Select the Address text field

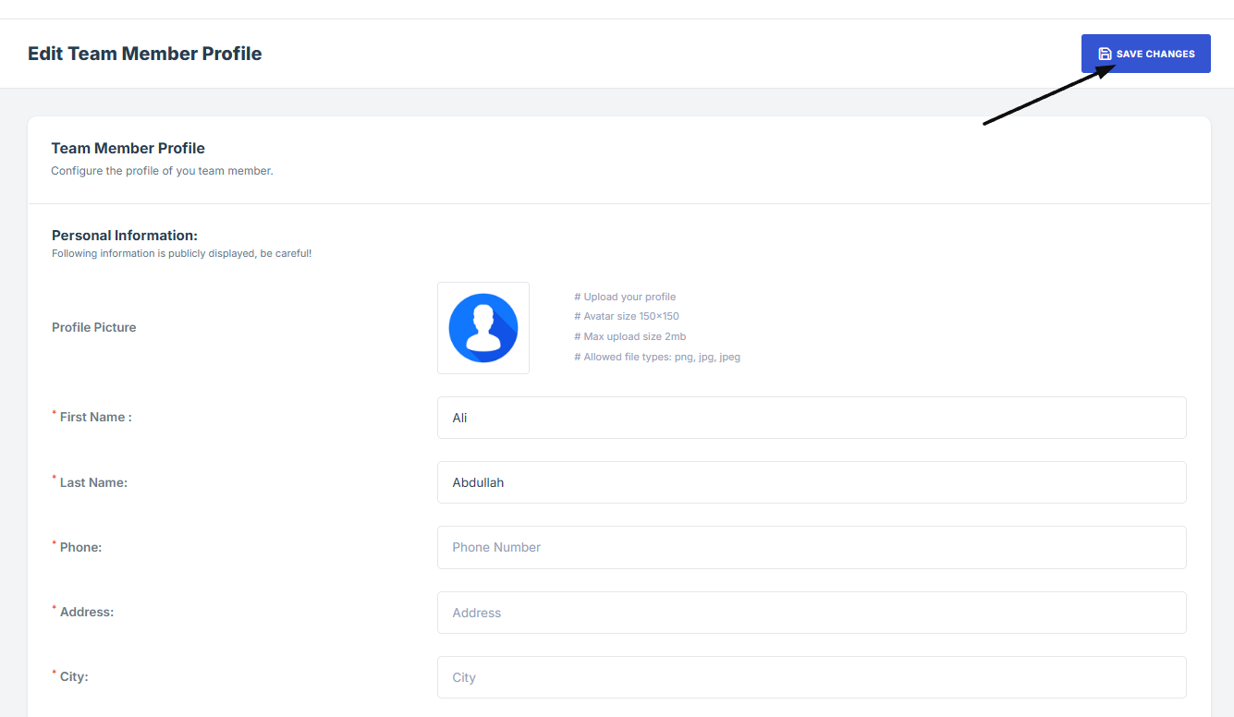tap(811, 613)
